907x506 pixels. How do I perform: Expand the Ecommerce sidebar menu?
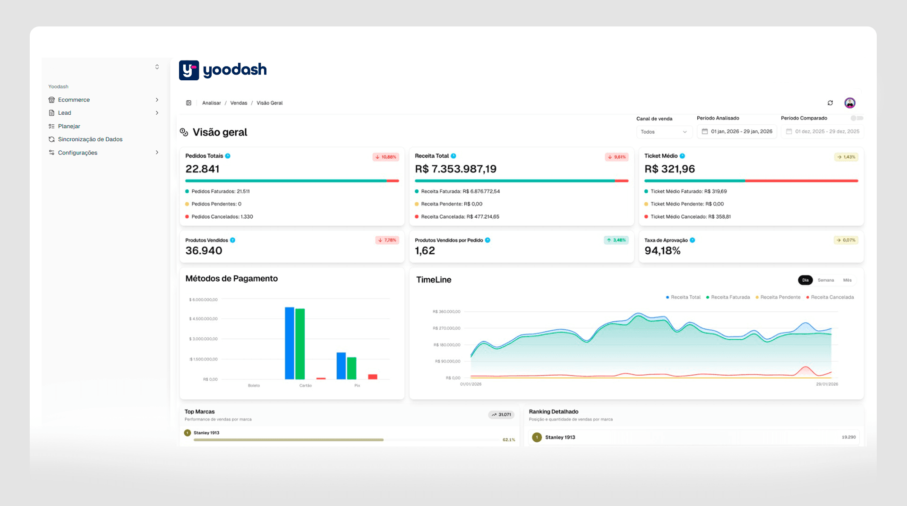coord(157,100)
